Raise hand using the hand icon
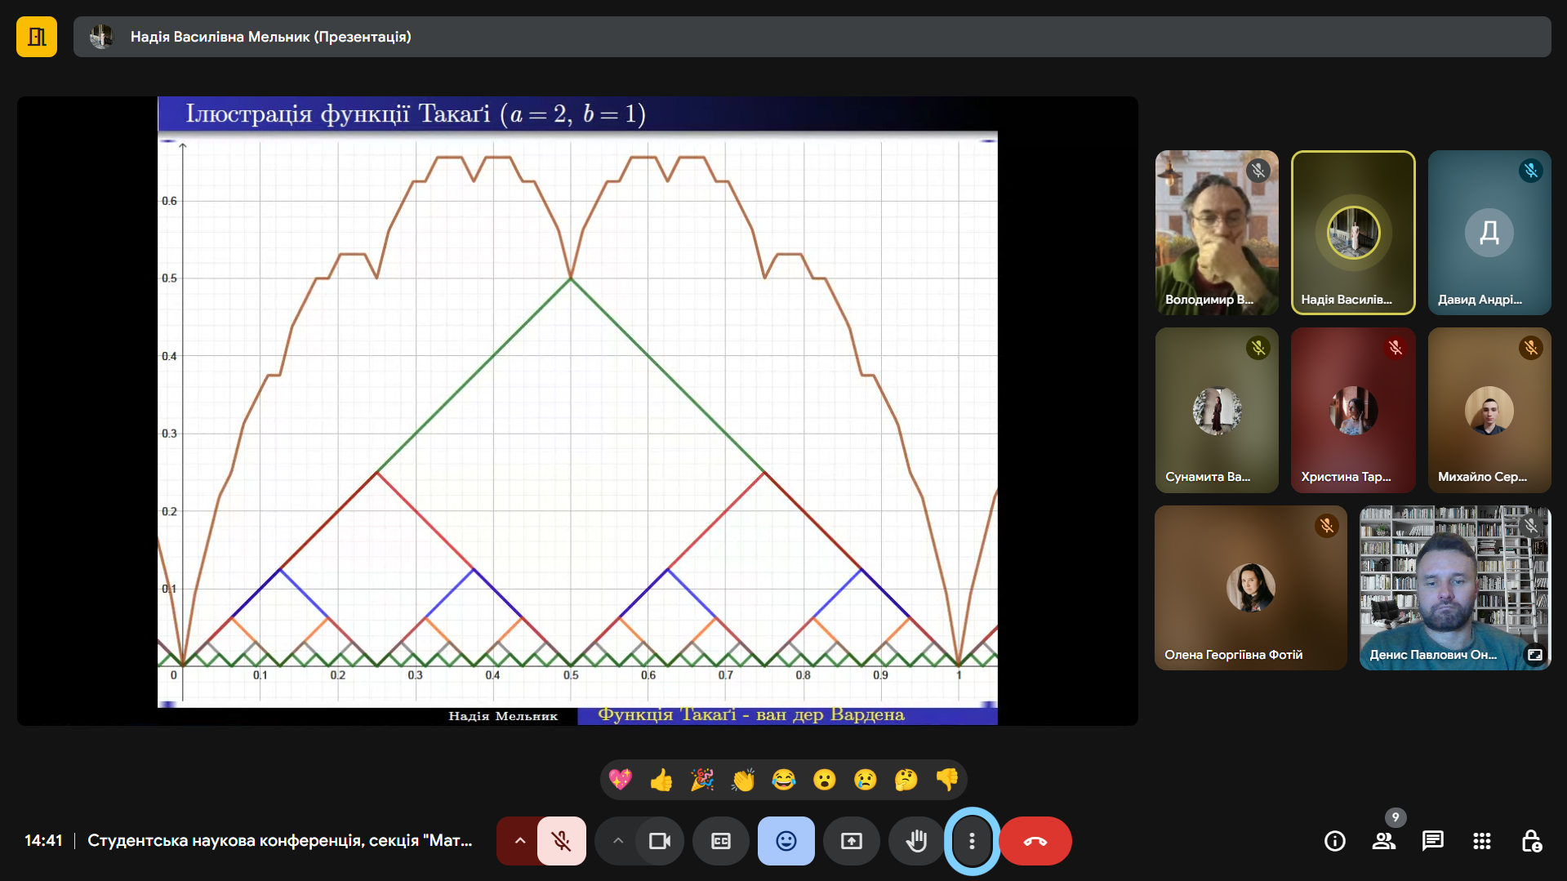 pos(917,841)
